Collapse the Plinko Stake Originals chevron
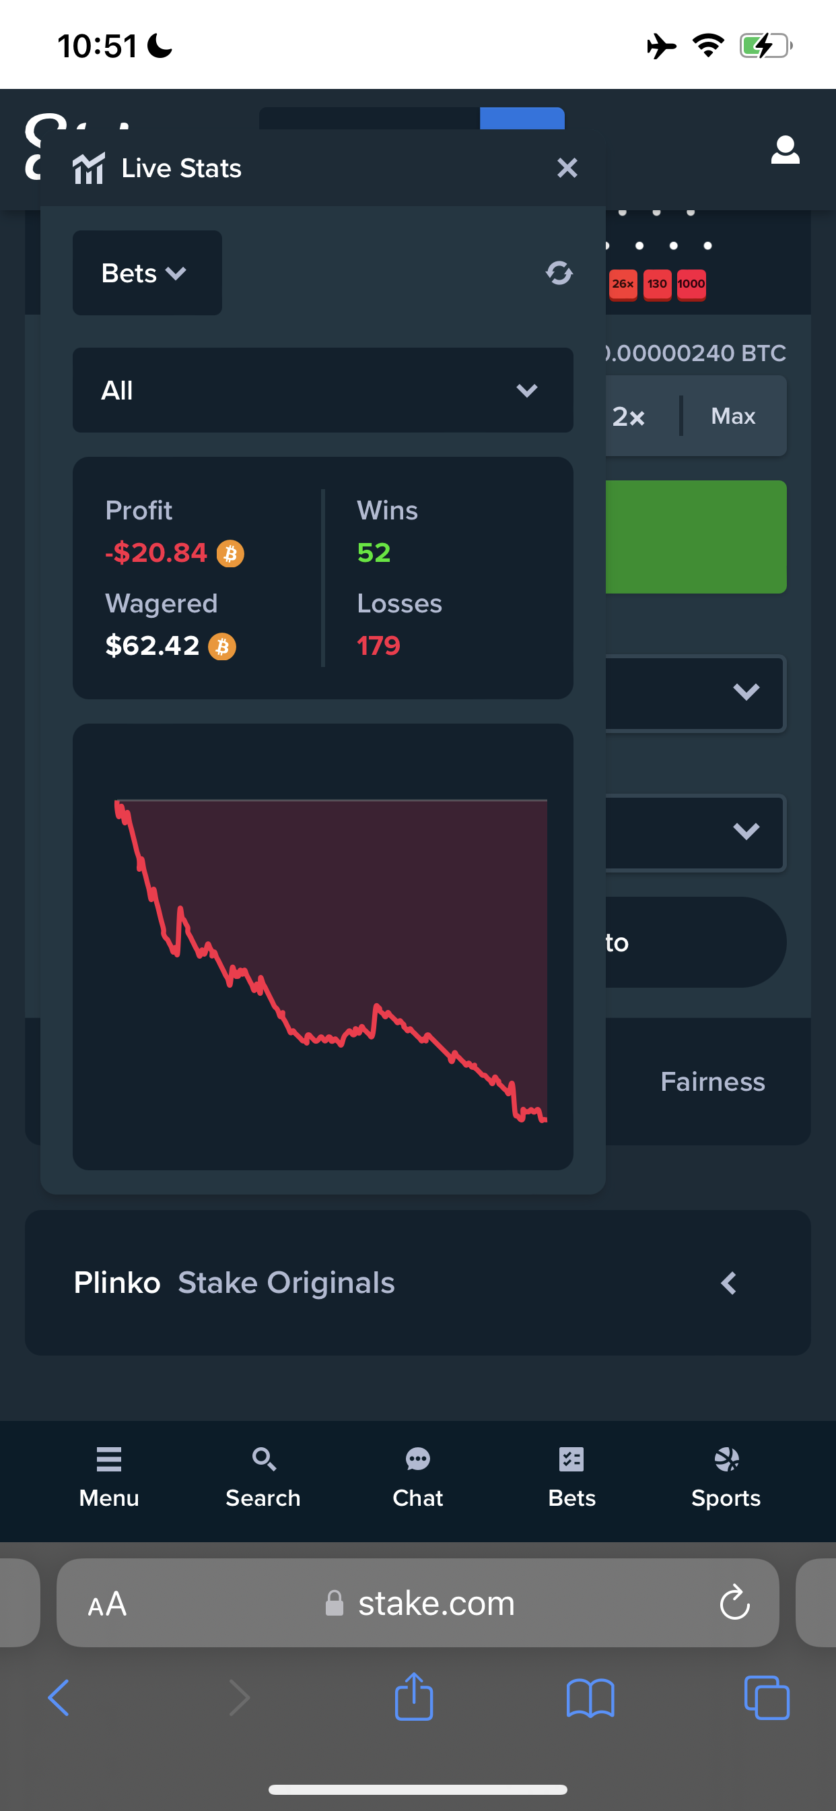The height and width of the screenshot is (1811, 836). (x=728, y=1283)
